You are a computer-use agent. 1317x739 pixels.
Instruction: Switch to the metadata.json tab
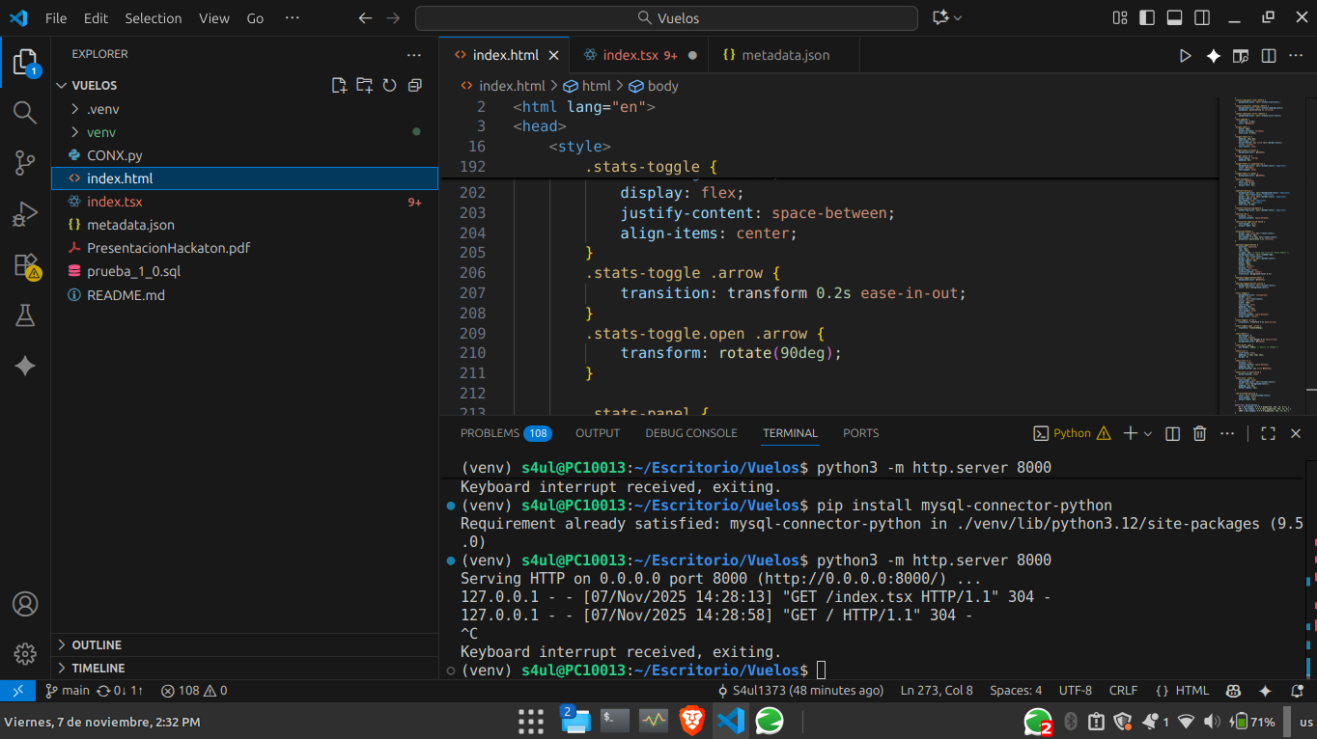(784, 55)
